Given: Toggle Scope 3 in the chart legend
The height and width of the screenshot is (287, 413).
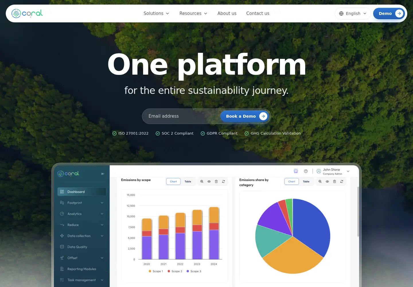Looking at the screenshot, I should tap(194, 271).
